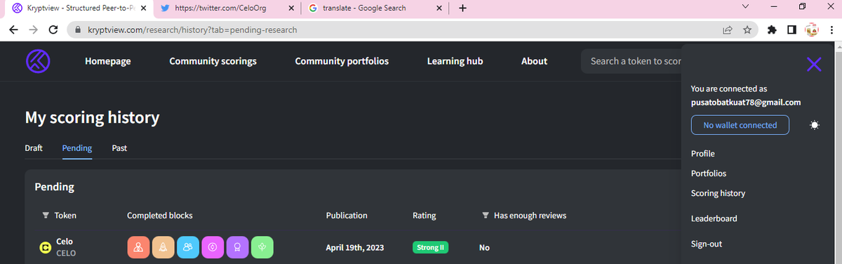The width and height of the screenshot is (842, 264).
Task: Click the Celo token name
Action: tap(64, 241)
